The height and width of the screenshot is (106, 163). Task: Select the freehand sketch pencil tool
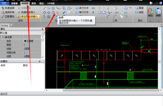pos(49,8)
